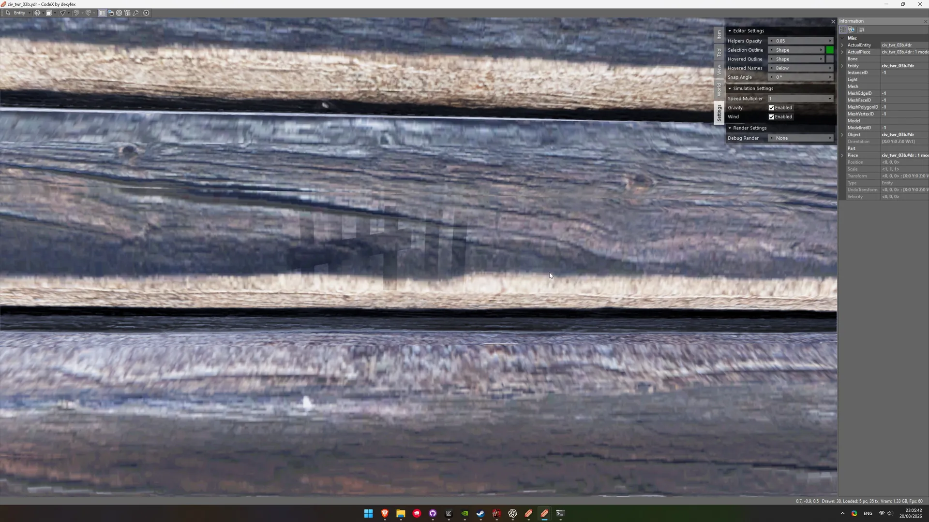Toggle the highlighted list panel toolbar icon
The width and height of the screenshot is (929, 522).
tap(102, 13)
